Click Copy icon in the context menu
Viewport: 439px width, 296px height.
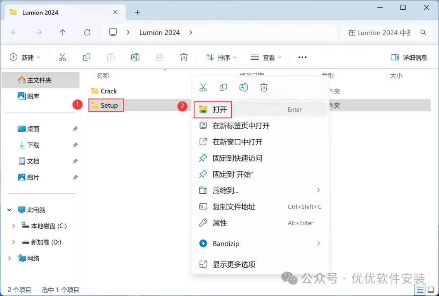(x=224, y=87)
